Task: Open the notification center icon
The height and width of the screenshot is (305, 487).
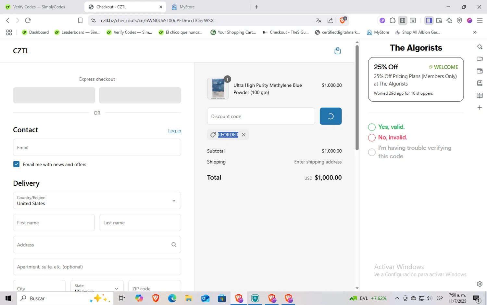Action: [x=476, y=298]
